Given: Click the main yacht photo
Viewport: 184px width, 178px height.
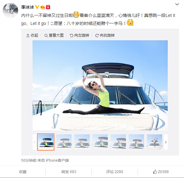Looking at the screenshot, I should tap(100, 85).
